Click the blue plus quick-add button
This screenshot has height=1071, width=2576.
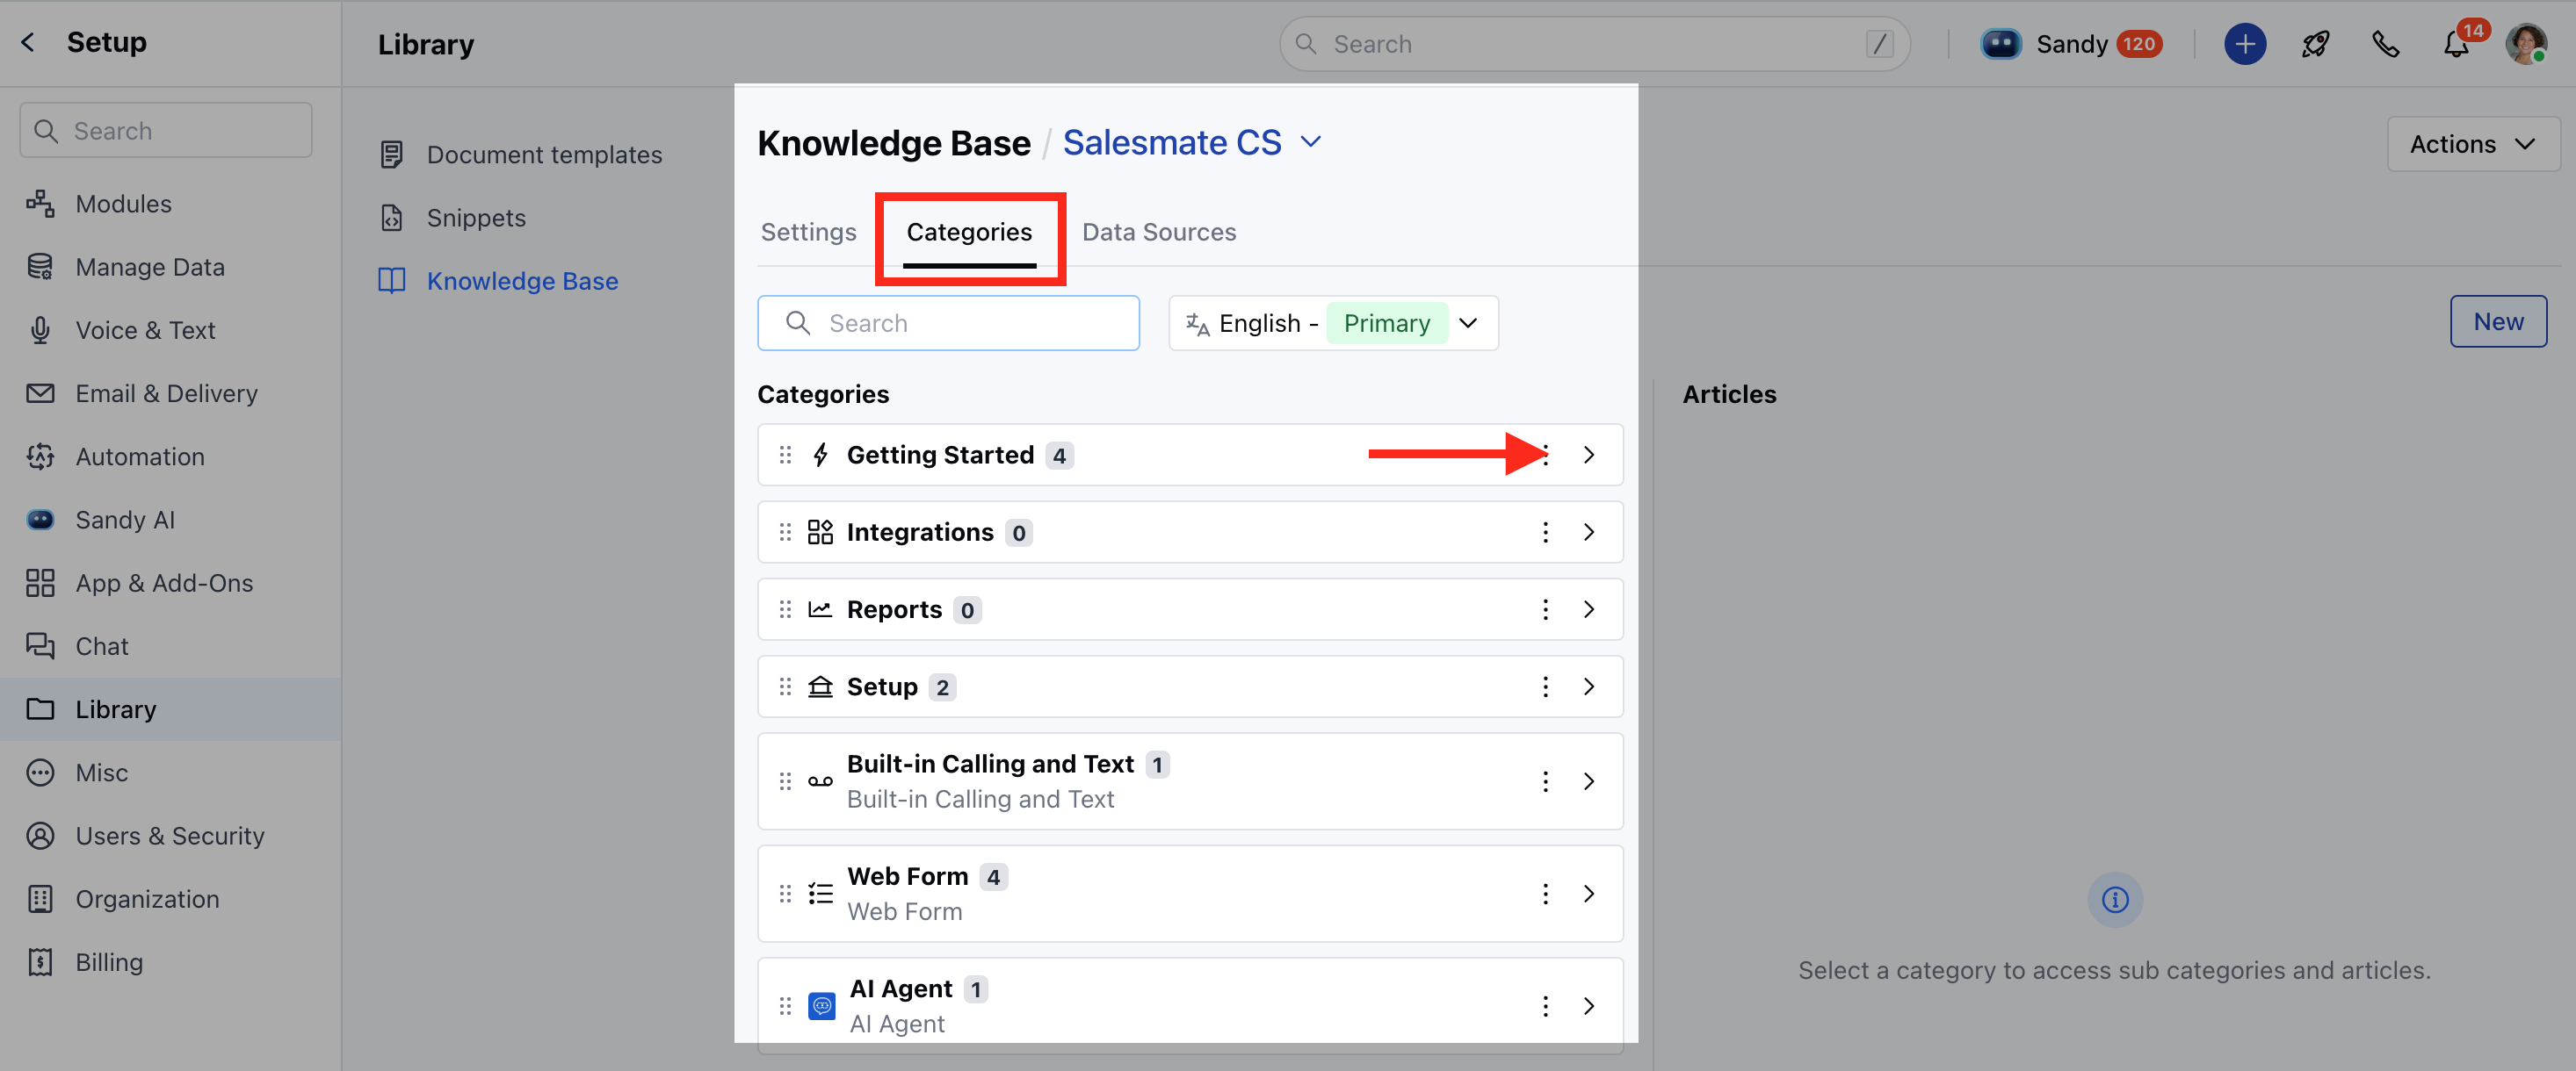pyautogui.click(x=2244, y=44)
